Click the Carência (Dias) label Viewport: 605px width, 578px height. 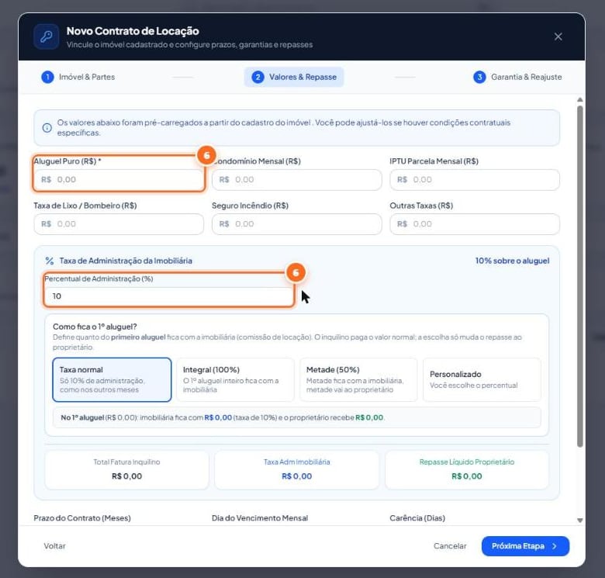click(x=417, y=517)
